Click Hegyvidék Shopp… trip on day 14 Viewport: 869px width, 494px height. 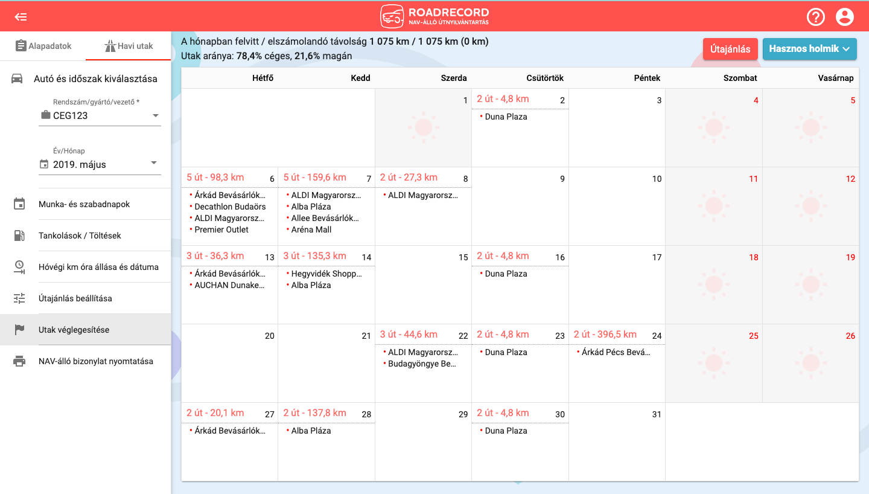pyautogui.click(x=326, y=274)
